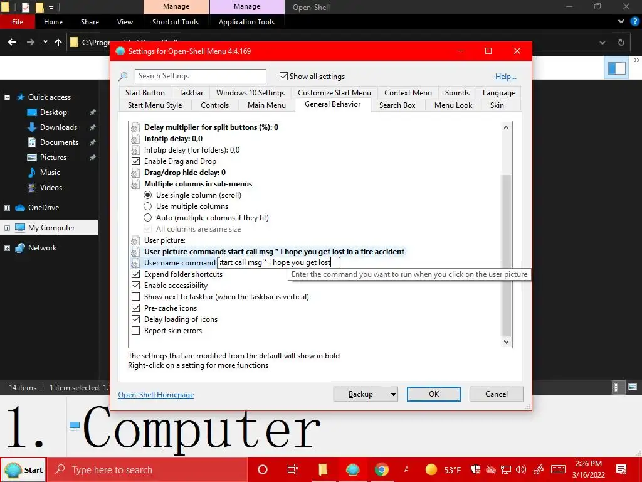Switch Explorer to details view icon
The height and width of the screenshot is (482, 642).
(x=616, y=387)
